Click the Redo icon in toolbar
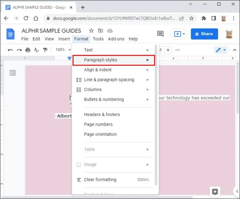Screen dimensions: 240x199 (19, 50)
